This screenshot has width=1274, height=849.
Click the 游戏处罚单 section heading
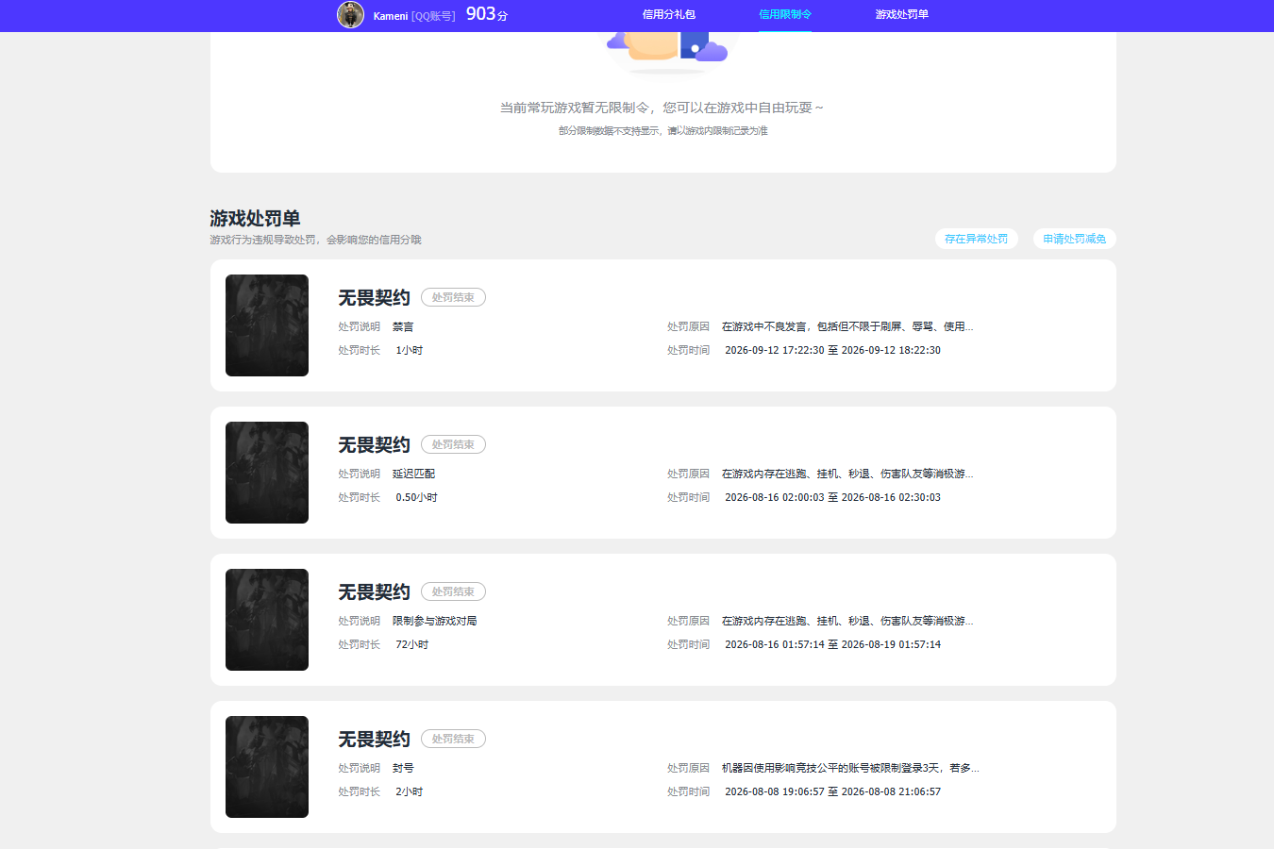255,218
